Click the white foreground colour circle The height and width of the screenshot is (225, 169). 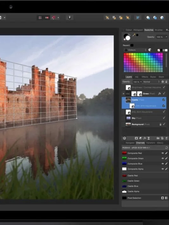(128, 38)
